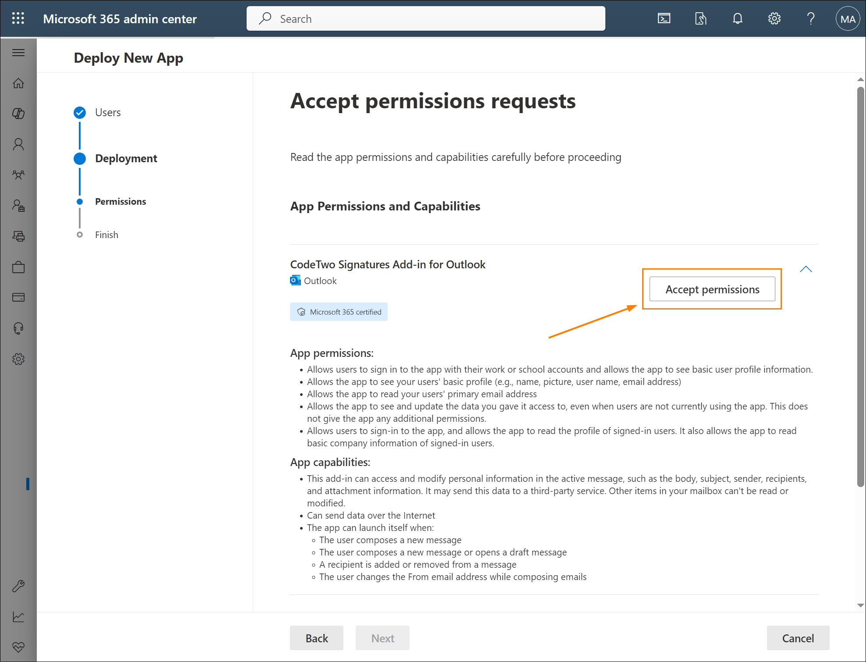Screen dimensions: 866x662
Task: Click the vertical scrollbar thumb
Action: [860, 287]
